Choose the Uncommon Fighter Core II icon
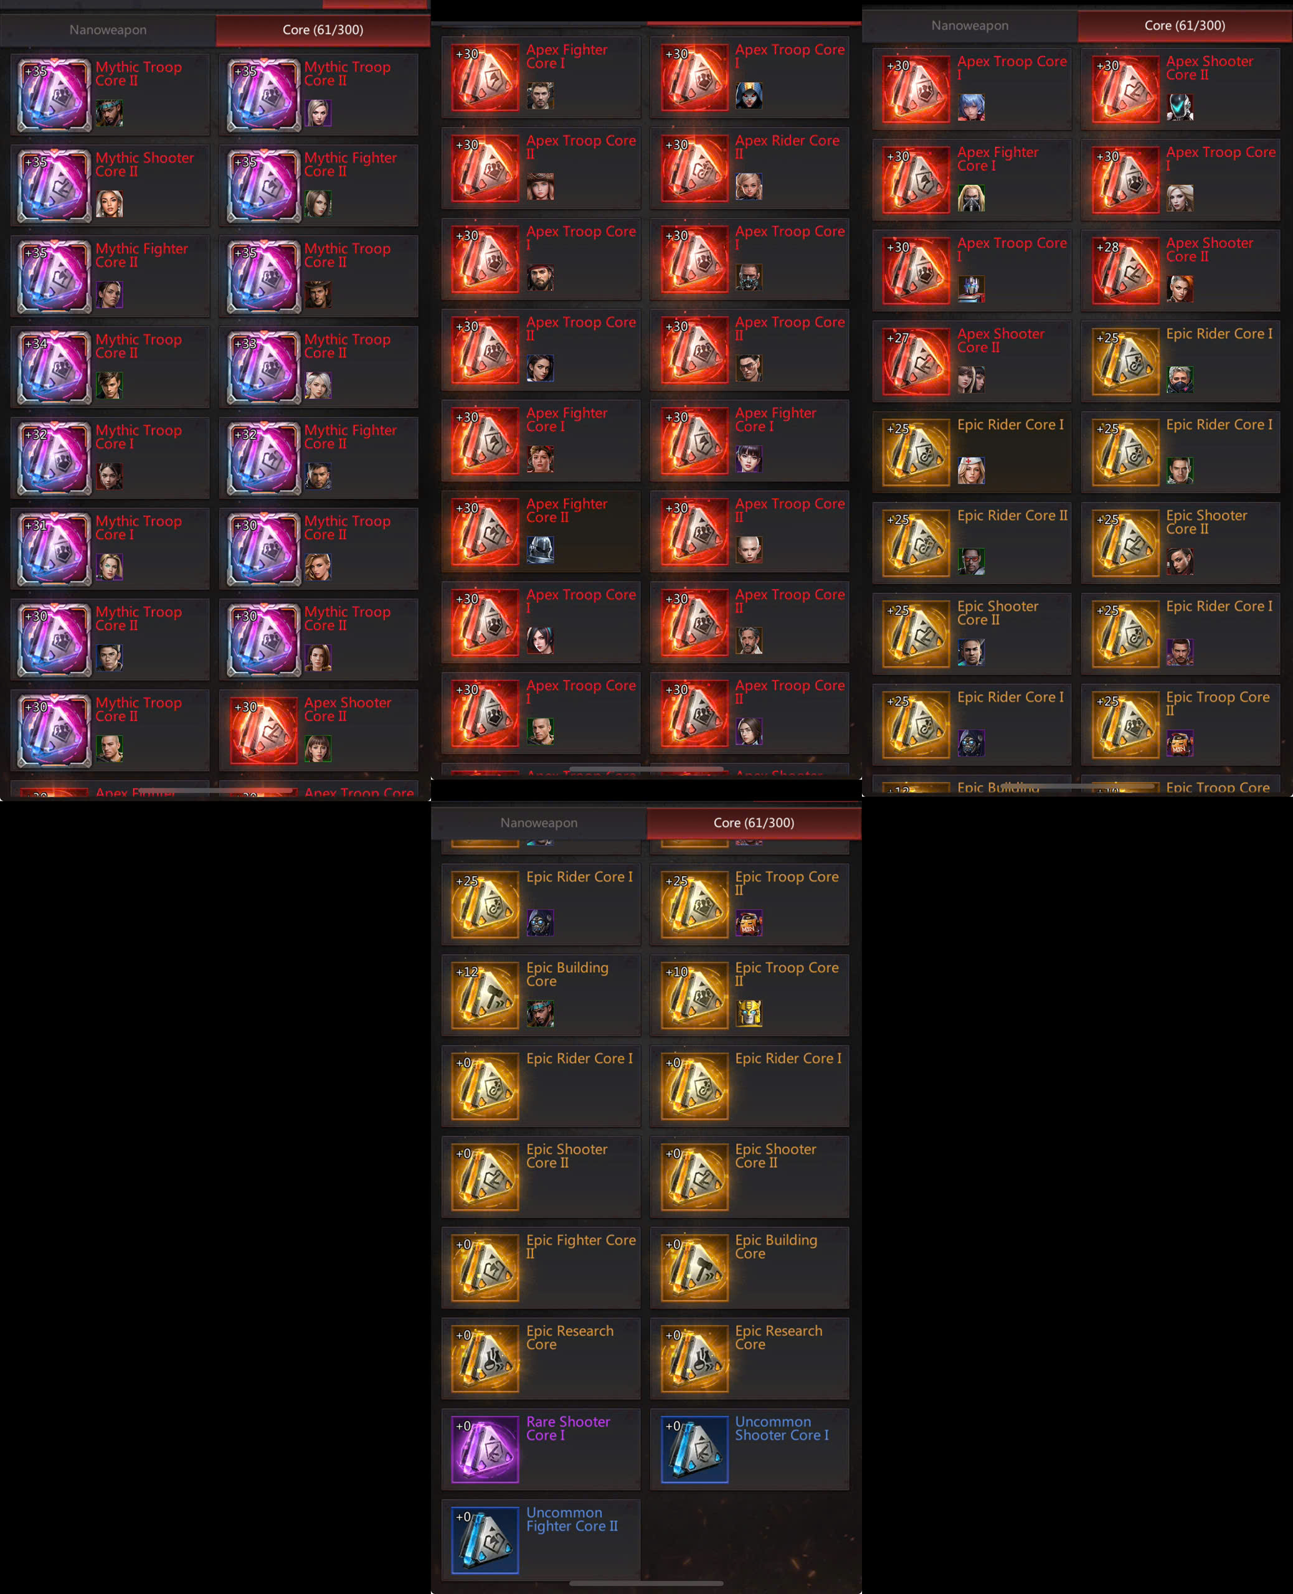 (485, 1540)
